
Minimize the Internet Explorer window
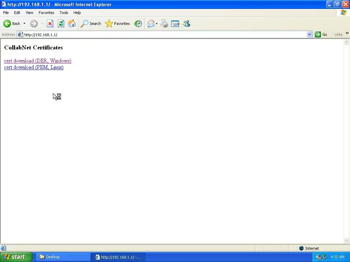coord(330,4)
